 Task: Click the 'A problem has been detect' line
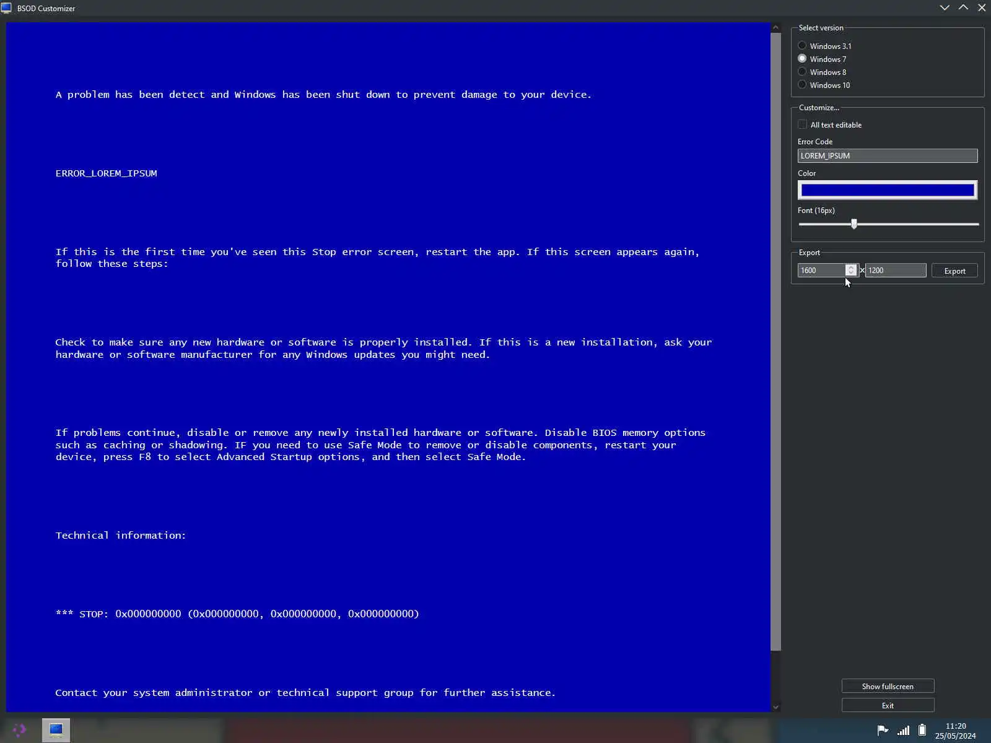(x=323, y=95)
